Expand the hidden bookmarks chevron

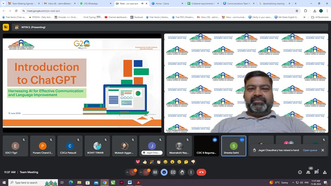tap(304, 17)
